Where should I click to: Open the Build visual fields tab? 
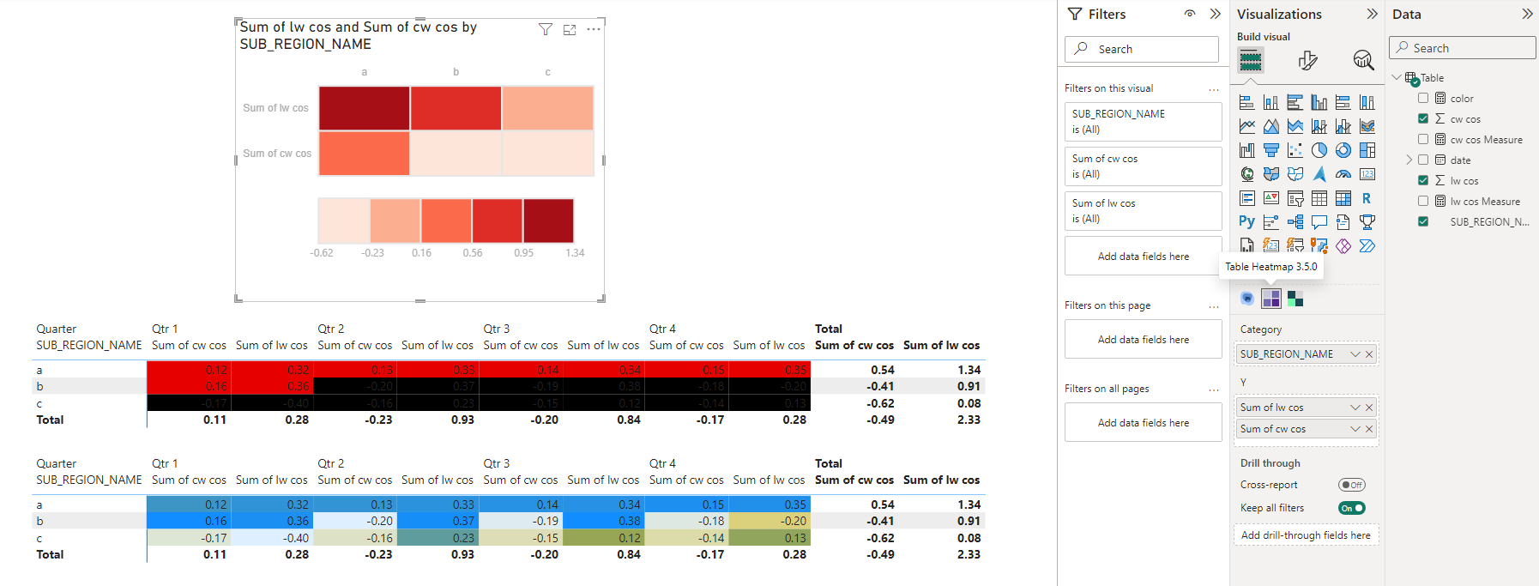click(1251, 60)
